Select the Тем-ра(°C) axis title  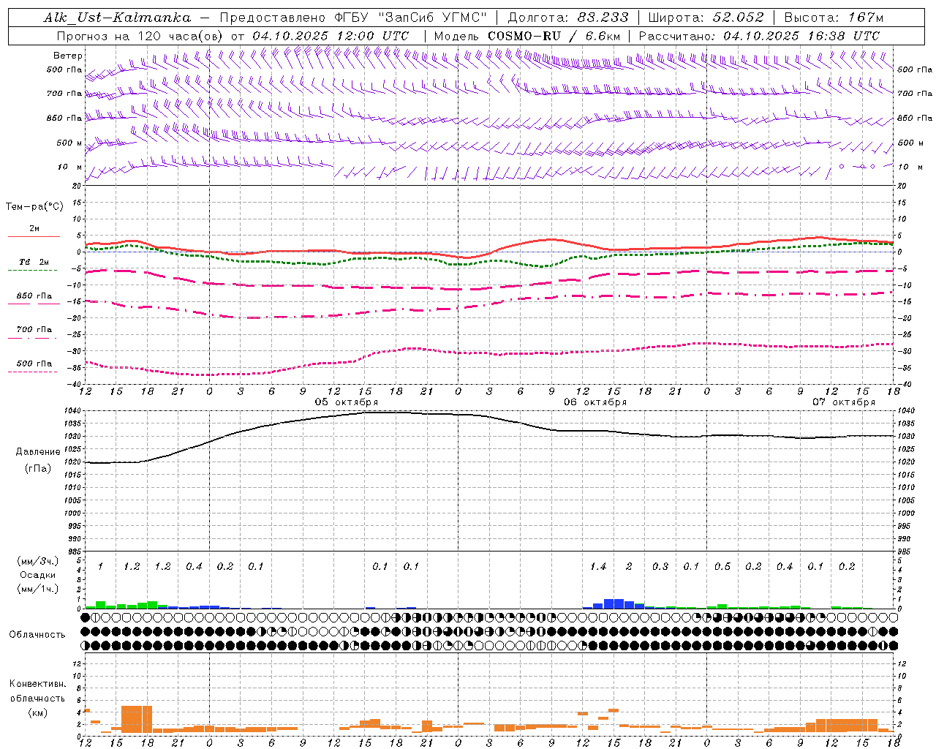click(34, 207)
